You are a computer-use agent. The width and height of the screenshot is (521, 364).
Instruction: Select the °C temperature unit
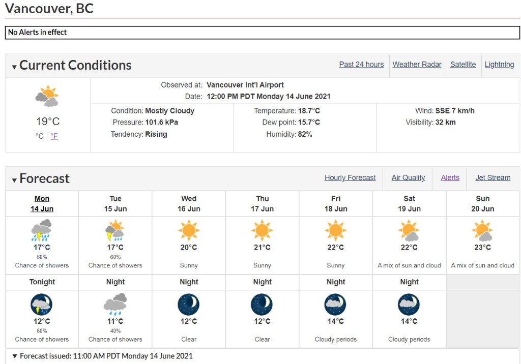40,136
